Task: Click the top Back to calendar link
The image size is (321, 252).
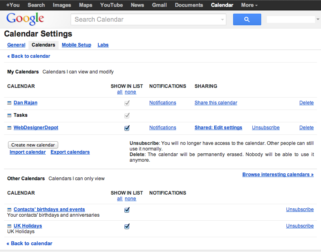Action: [x=28, y=56]
